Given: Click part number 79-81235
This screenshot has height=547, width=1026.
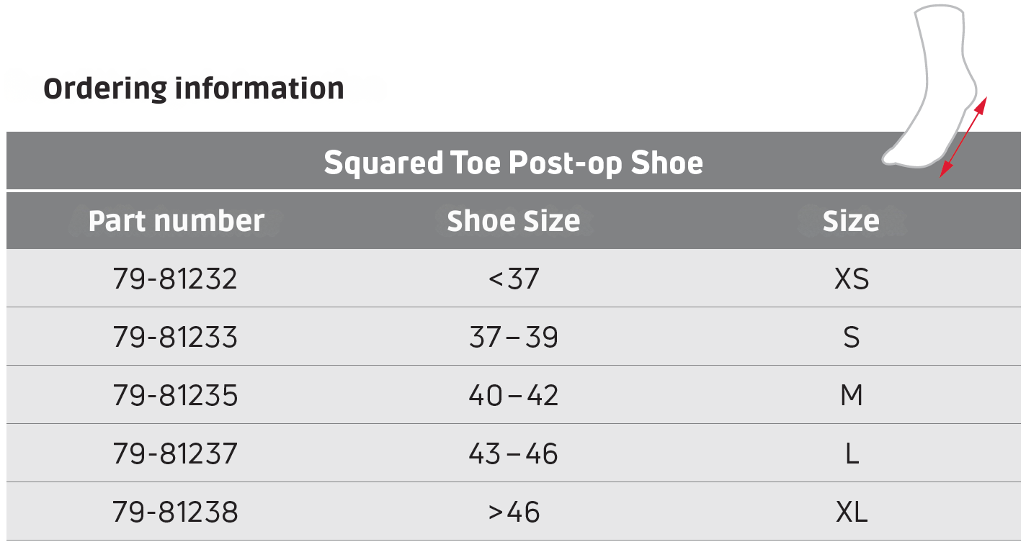Looking at the screenshot, I should coord(175,395).
